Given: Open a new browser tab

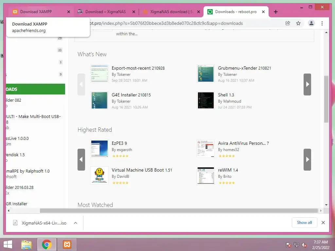Looking at the screenshot, I should pos(275,12).
